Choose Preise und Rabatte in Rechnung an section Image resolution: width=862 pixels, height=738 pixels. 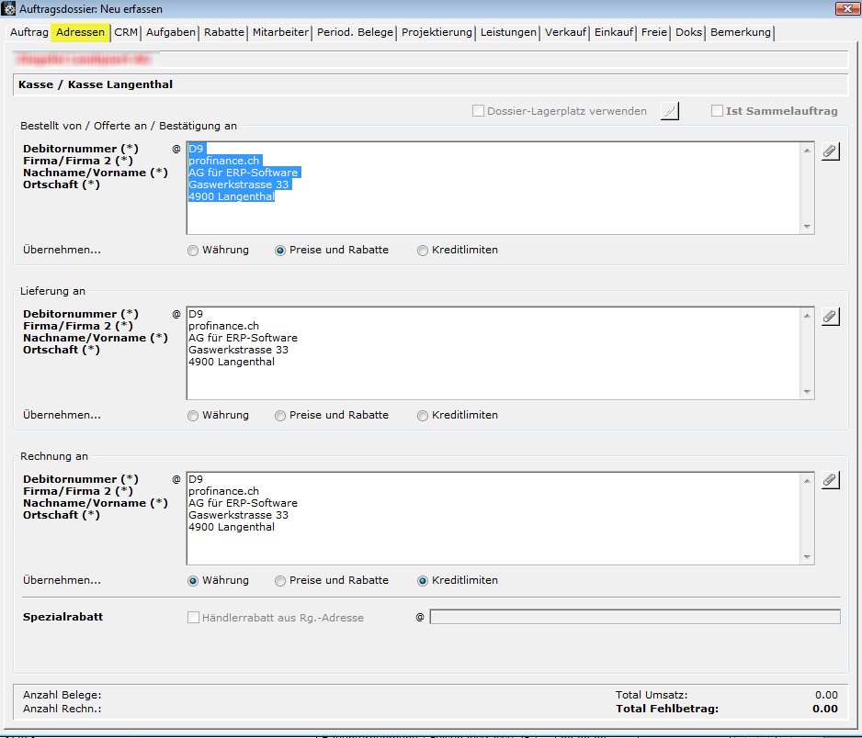(280, 581)
